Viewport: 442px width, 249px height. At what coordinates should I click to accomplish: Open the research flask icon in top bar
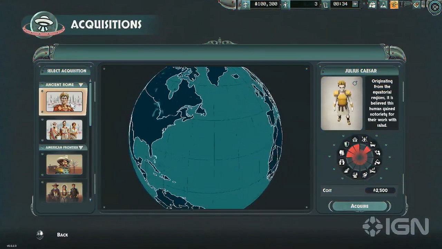[383, 4]
